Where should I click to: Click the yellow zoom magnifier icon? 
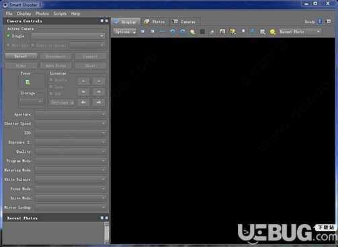(273, 32)
